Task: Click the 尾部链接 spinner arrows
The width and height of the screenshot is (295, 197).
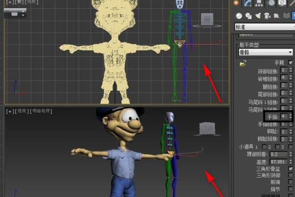Action: [291, 93]
